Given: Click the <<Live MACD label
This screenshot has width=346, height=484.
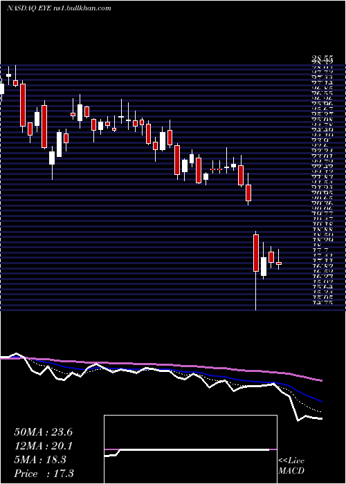Looking at the screenshot, I should click(291, 466).
